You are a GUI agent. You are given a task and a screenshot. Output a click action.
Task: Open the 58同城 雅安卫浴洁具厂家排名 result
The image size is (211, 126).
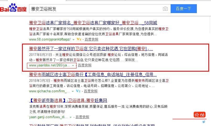[93, 23]
